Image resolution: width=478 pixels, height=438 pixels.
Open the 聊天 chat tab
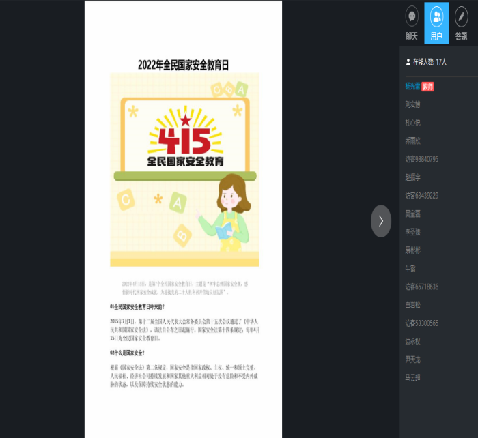tap(412, 23)
